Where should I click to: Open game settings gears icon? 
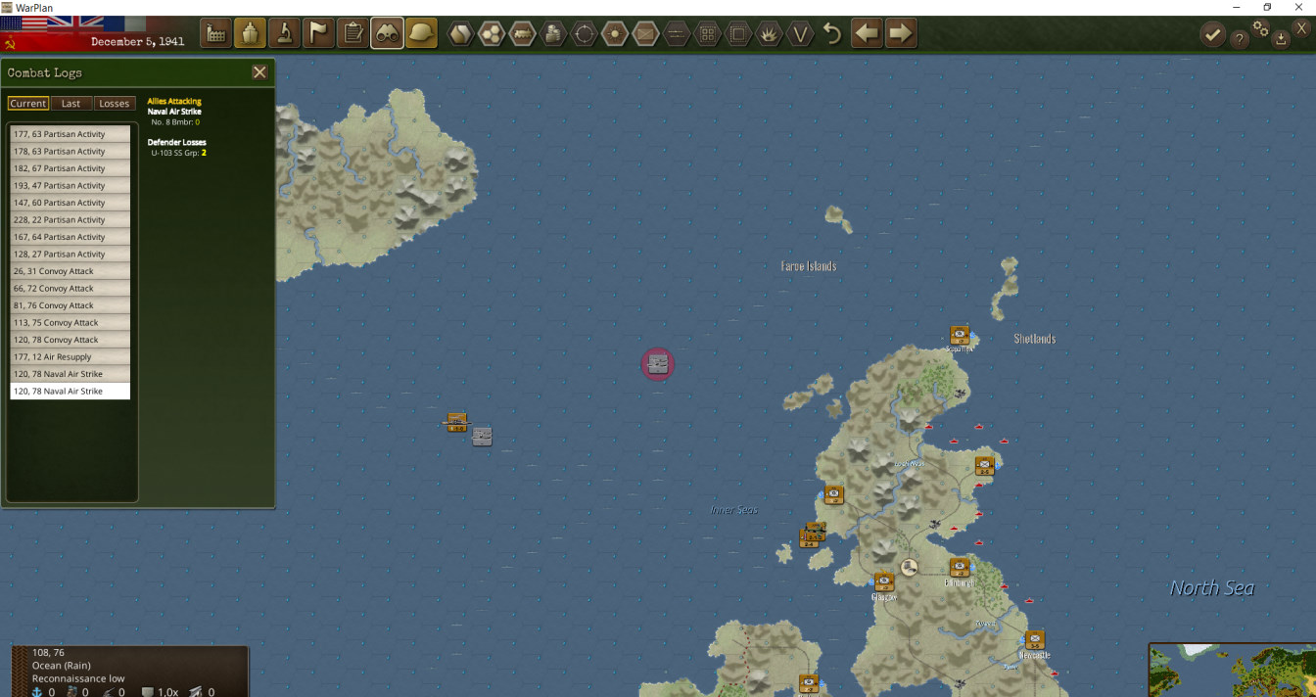coord(1262,31)
